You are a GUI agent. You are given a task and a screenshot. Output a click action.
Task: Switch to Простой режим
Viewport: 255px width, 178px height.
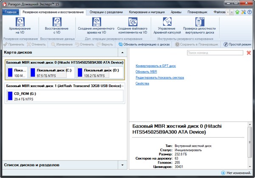click(x=237, y=44)
